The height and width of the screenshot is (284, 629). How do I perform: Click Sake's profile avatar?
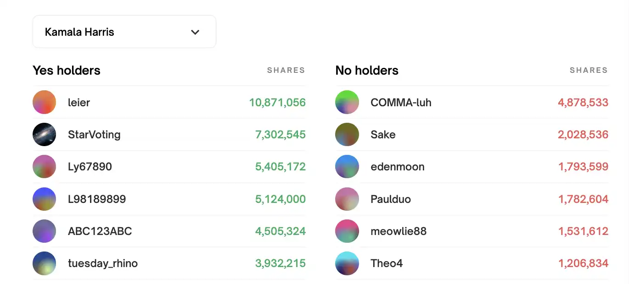pos(347,135)
